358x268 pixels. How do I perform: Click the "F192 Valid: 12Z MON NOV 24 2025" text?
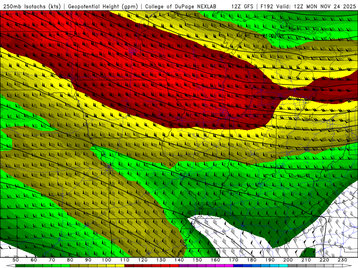pos(308,6)
